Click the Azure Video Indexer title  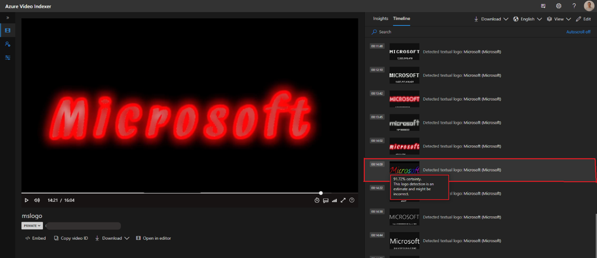tap(28, 6)
